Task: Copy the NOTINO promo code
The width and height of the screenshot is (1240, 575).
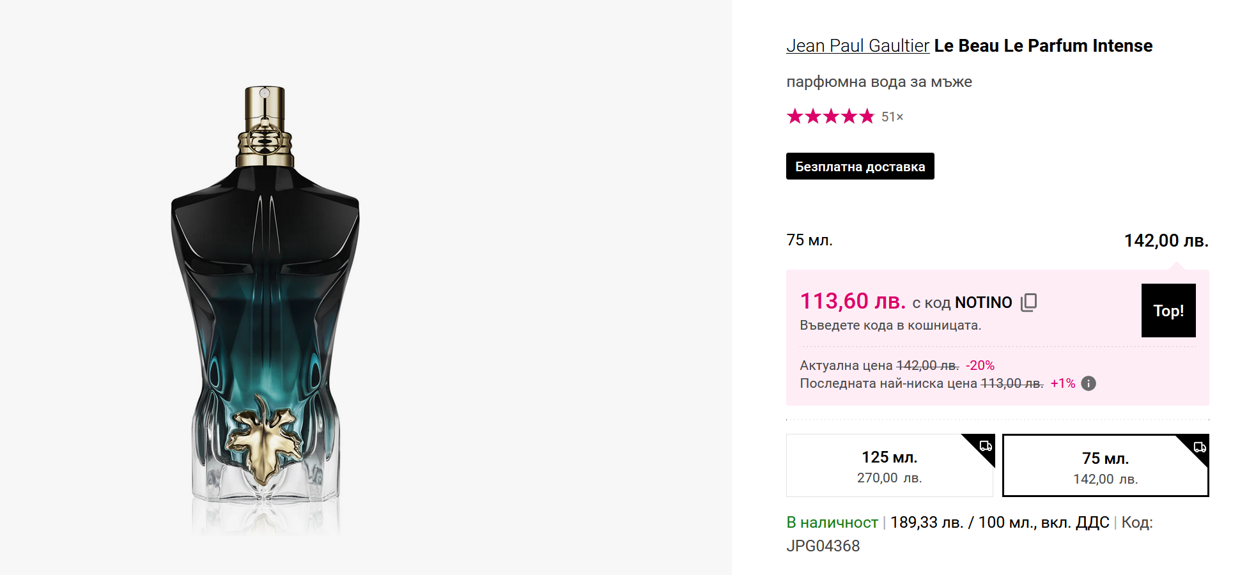Action: (x=1028, y=302)
